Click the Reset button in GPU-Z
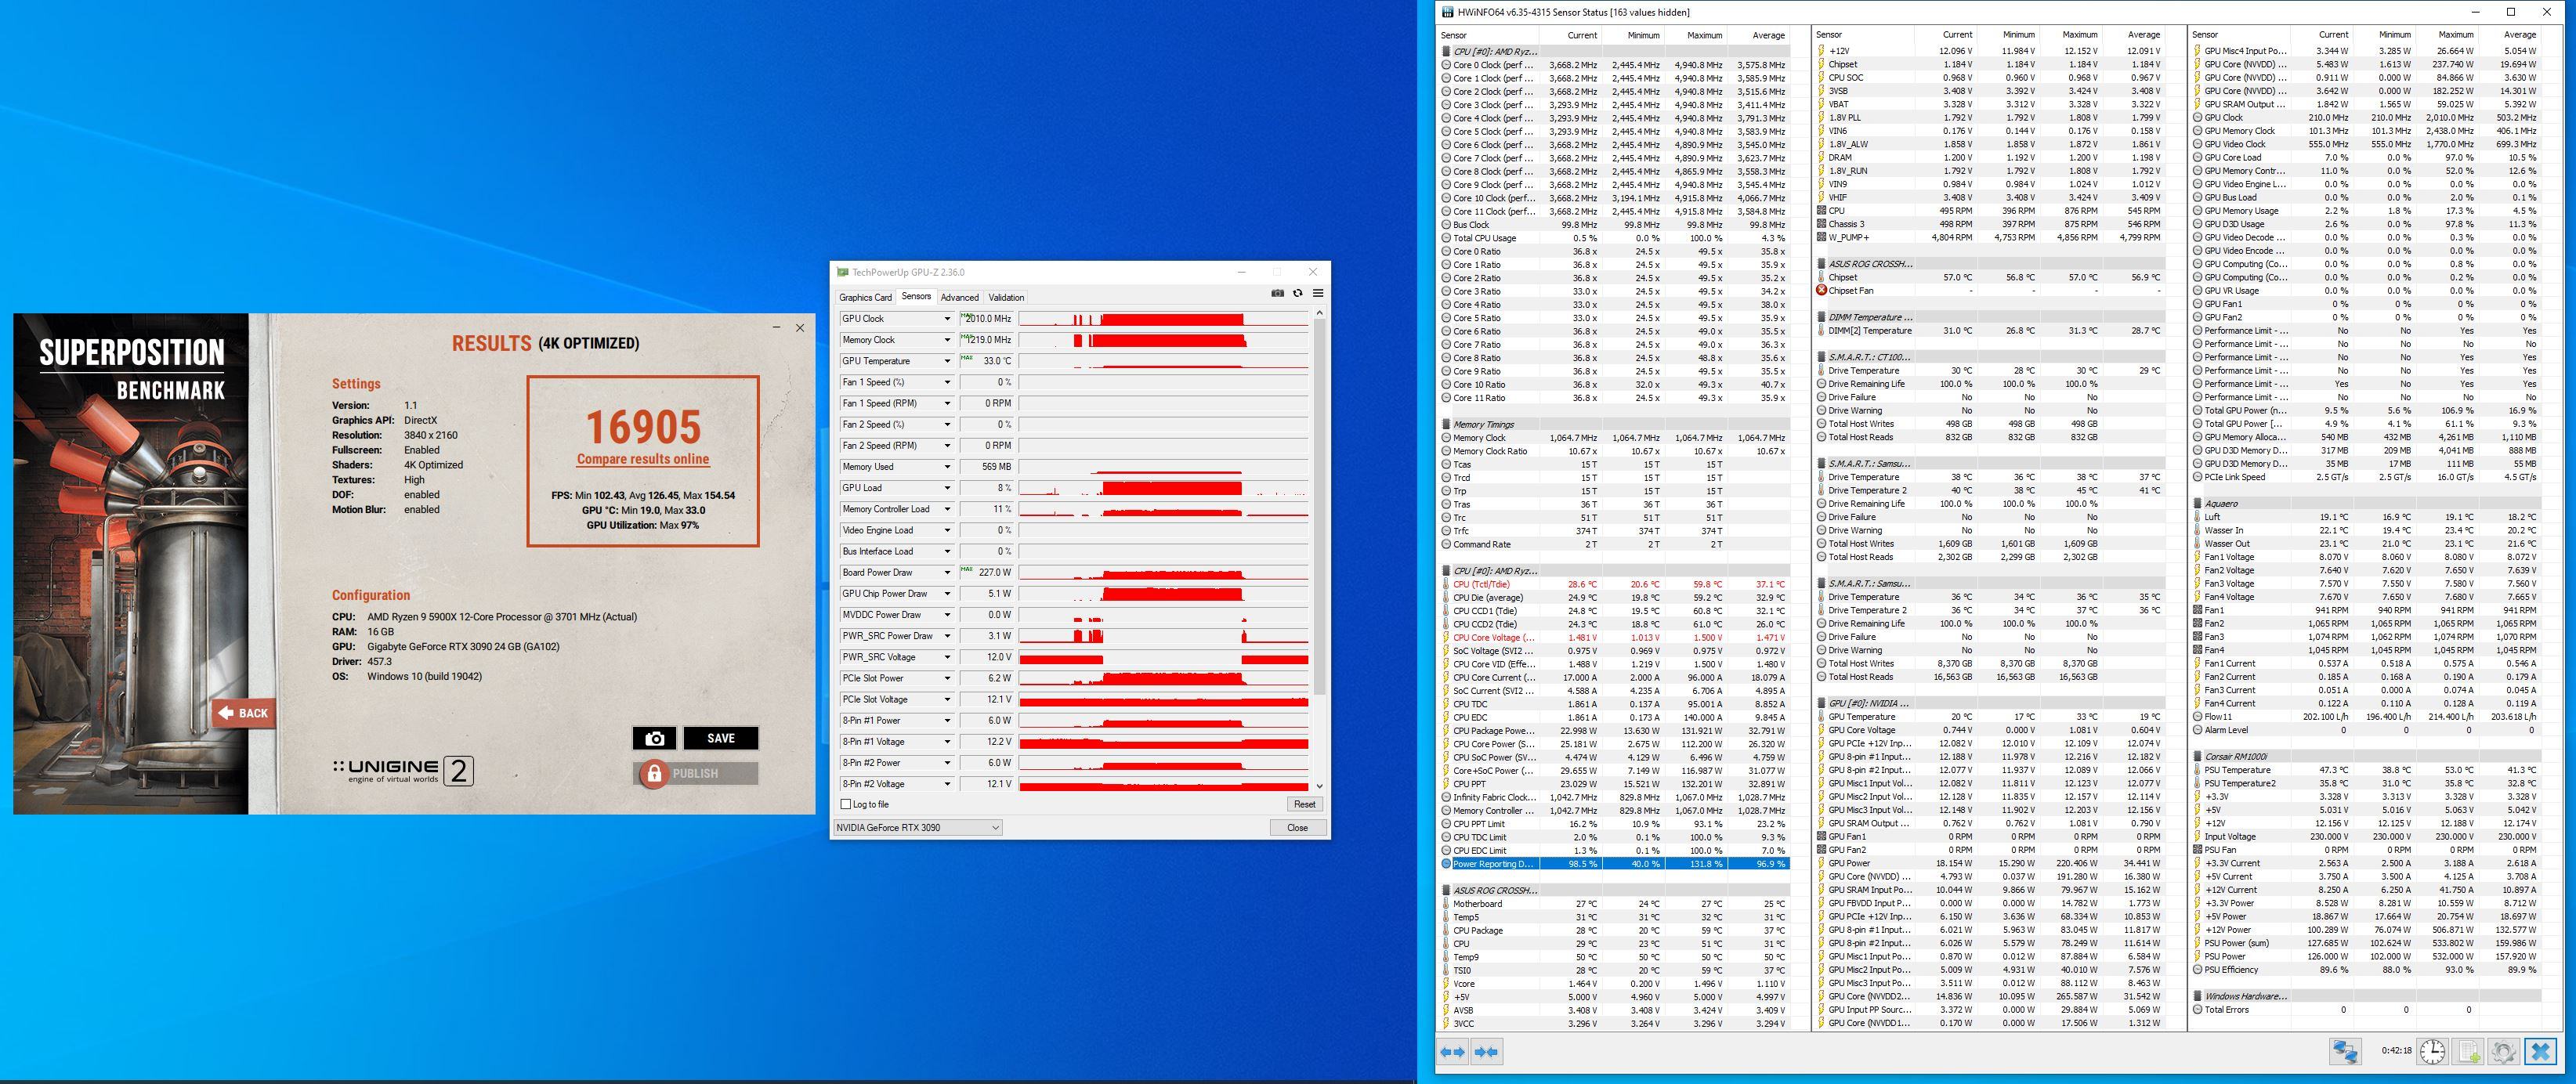 point(1304,804)
